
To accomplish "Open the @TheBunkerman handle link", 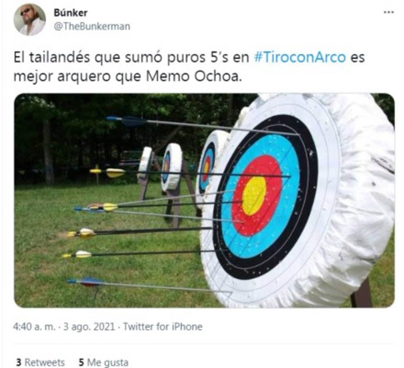I will 92,26.
